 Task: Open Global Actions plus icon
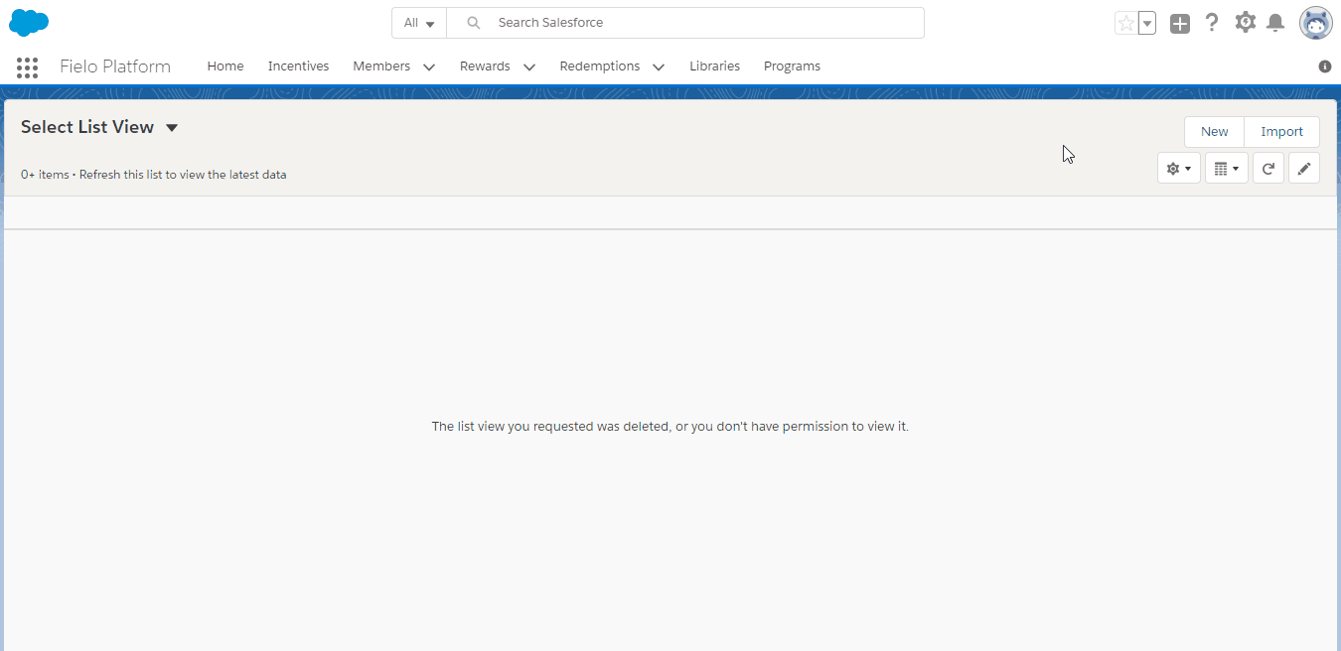pos(1180,23)
